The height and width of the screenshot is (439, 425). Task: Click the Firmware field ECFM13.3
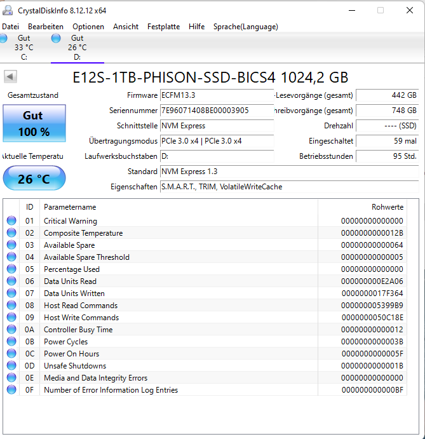(217, 95)
